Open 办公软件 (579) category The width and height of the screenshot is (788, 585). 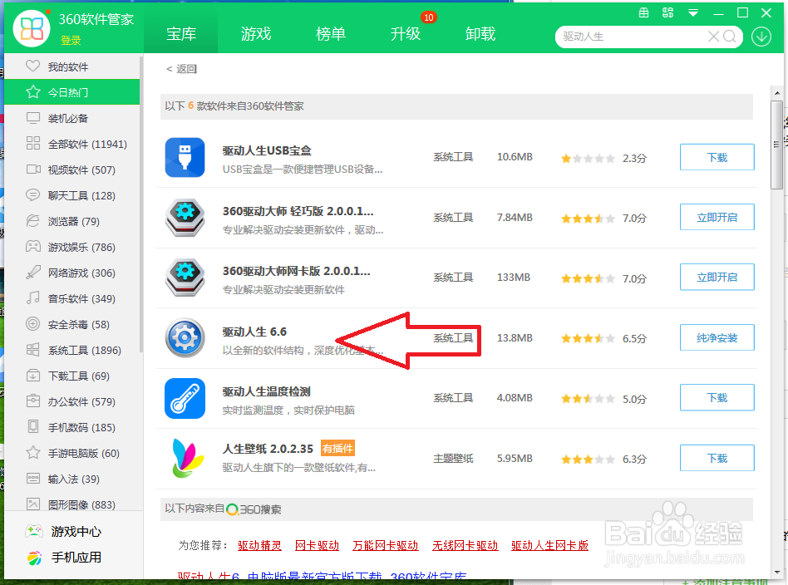pos(71,401)
